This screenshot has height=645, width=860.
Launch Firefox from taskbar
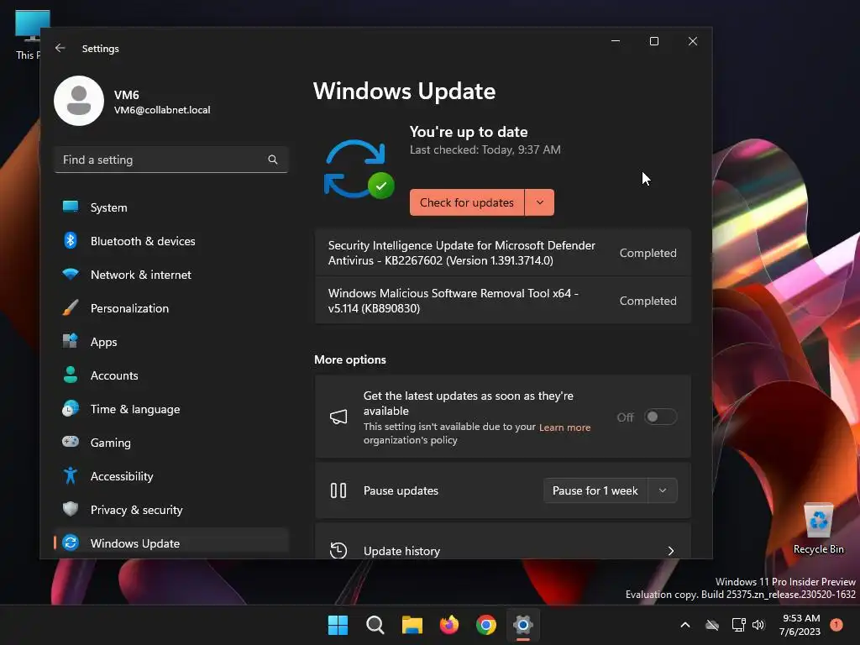click(449, 625)
